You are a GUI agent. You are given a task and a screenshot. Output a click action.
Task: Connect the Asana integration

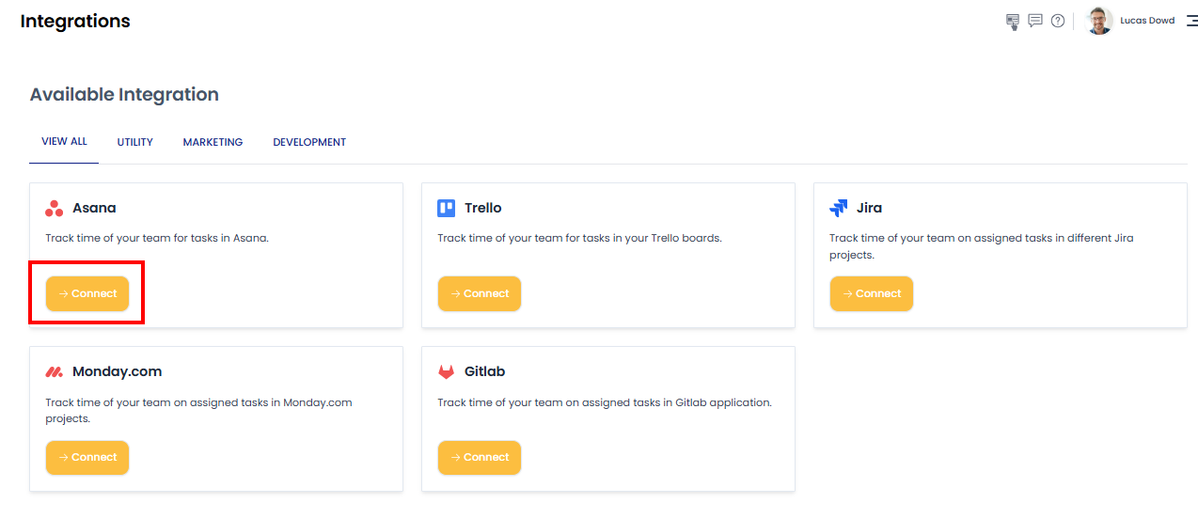pyautogui.click(x=87, y=293)
